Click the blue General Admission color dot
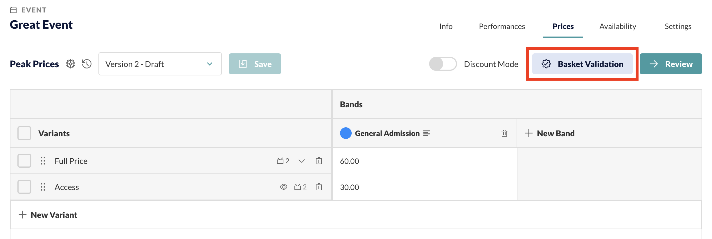This screenshot has height=239, width=712. pyautogui.click(x=346, y=133)
